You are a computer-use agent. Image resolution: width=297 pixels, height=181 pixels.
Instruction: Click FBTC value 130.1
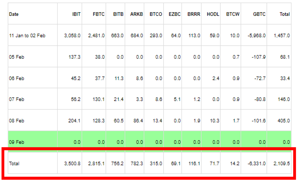pyautogui.click(x=98, y=99)
